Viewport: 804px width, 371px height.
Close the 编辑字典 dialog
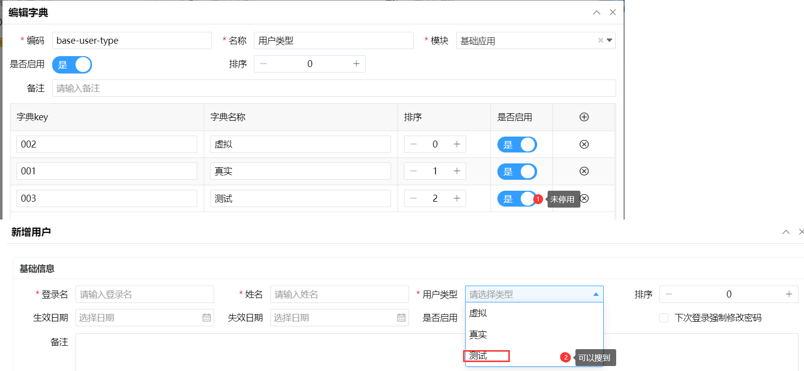tap(613, 12)
